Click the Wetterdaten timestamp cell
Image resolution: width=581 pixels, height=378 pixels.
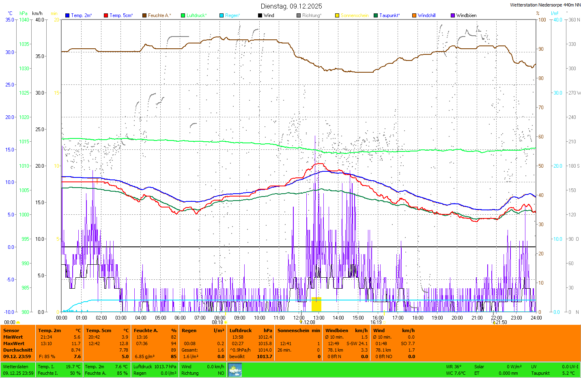pyautogui.click(x=18, y=370)
